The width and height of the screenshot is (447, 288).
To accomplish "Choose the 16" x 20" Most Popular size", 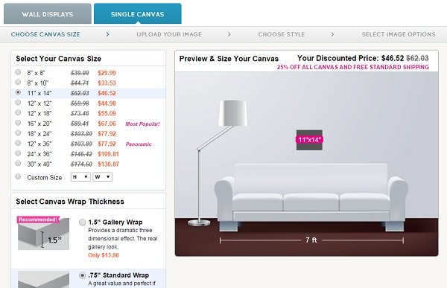I will pyautogui.click(x=18, y=123).
